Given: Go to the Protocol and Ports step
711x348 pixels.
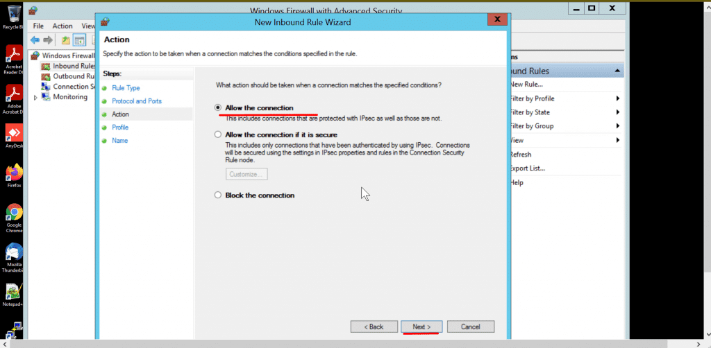Looking at the screenshot, I should tap(136, 101).
